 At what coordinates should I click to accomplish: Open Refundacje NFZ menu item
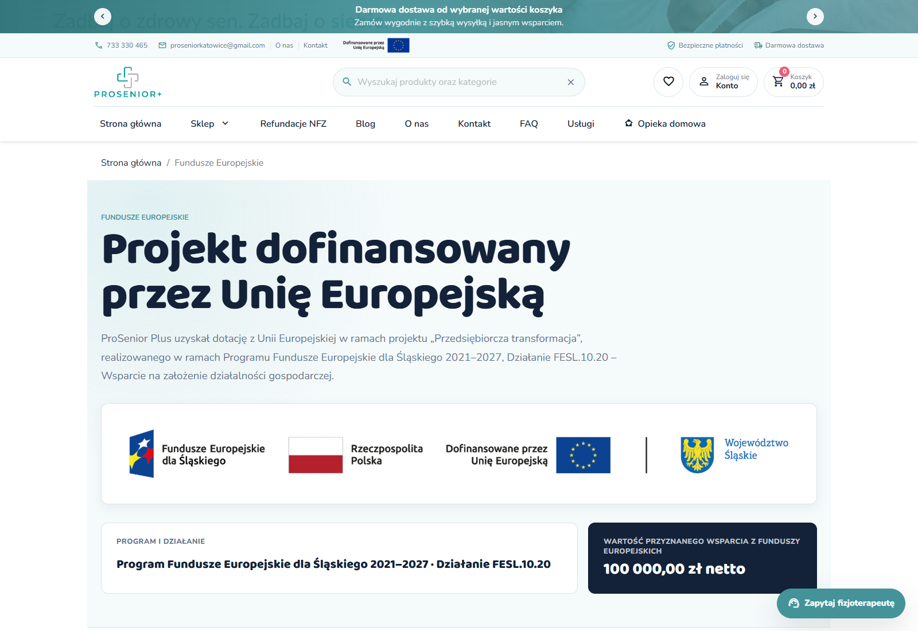coord(293,123)
